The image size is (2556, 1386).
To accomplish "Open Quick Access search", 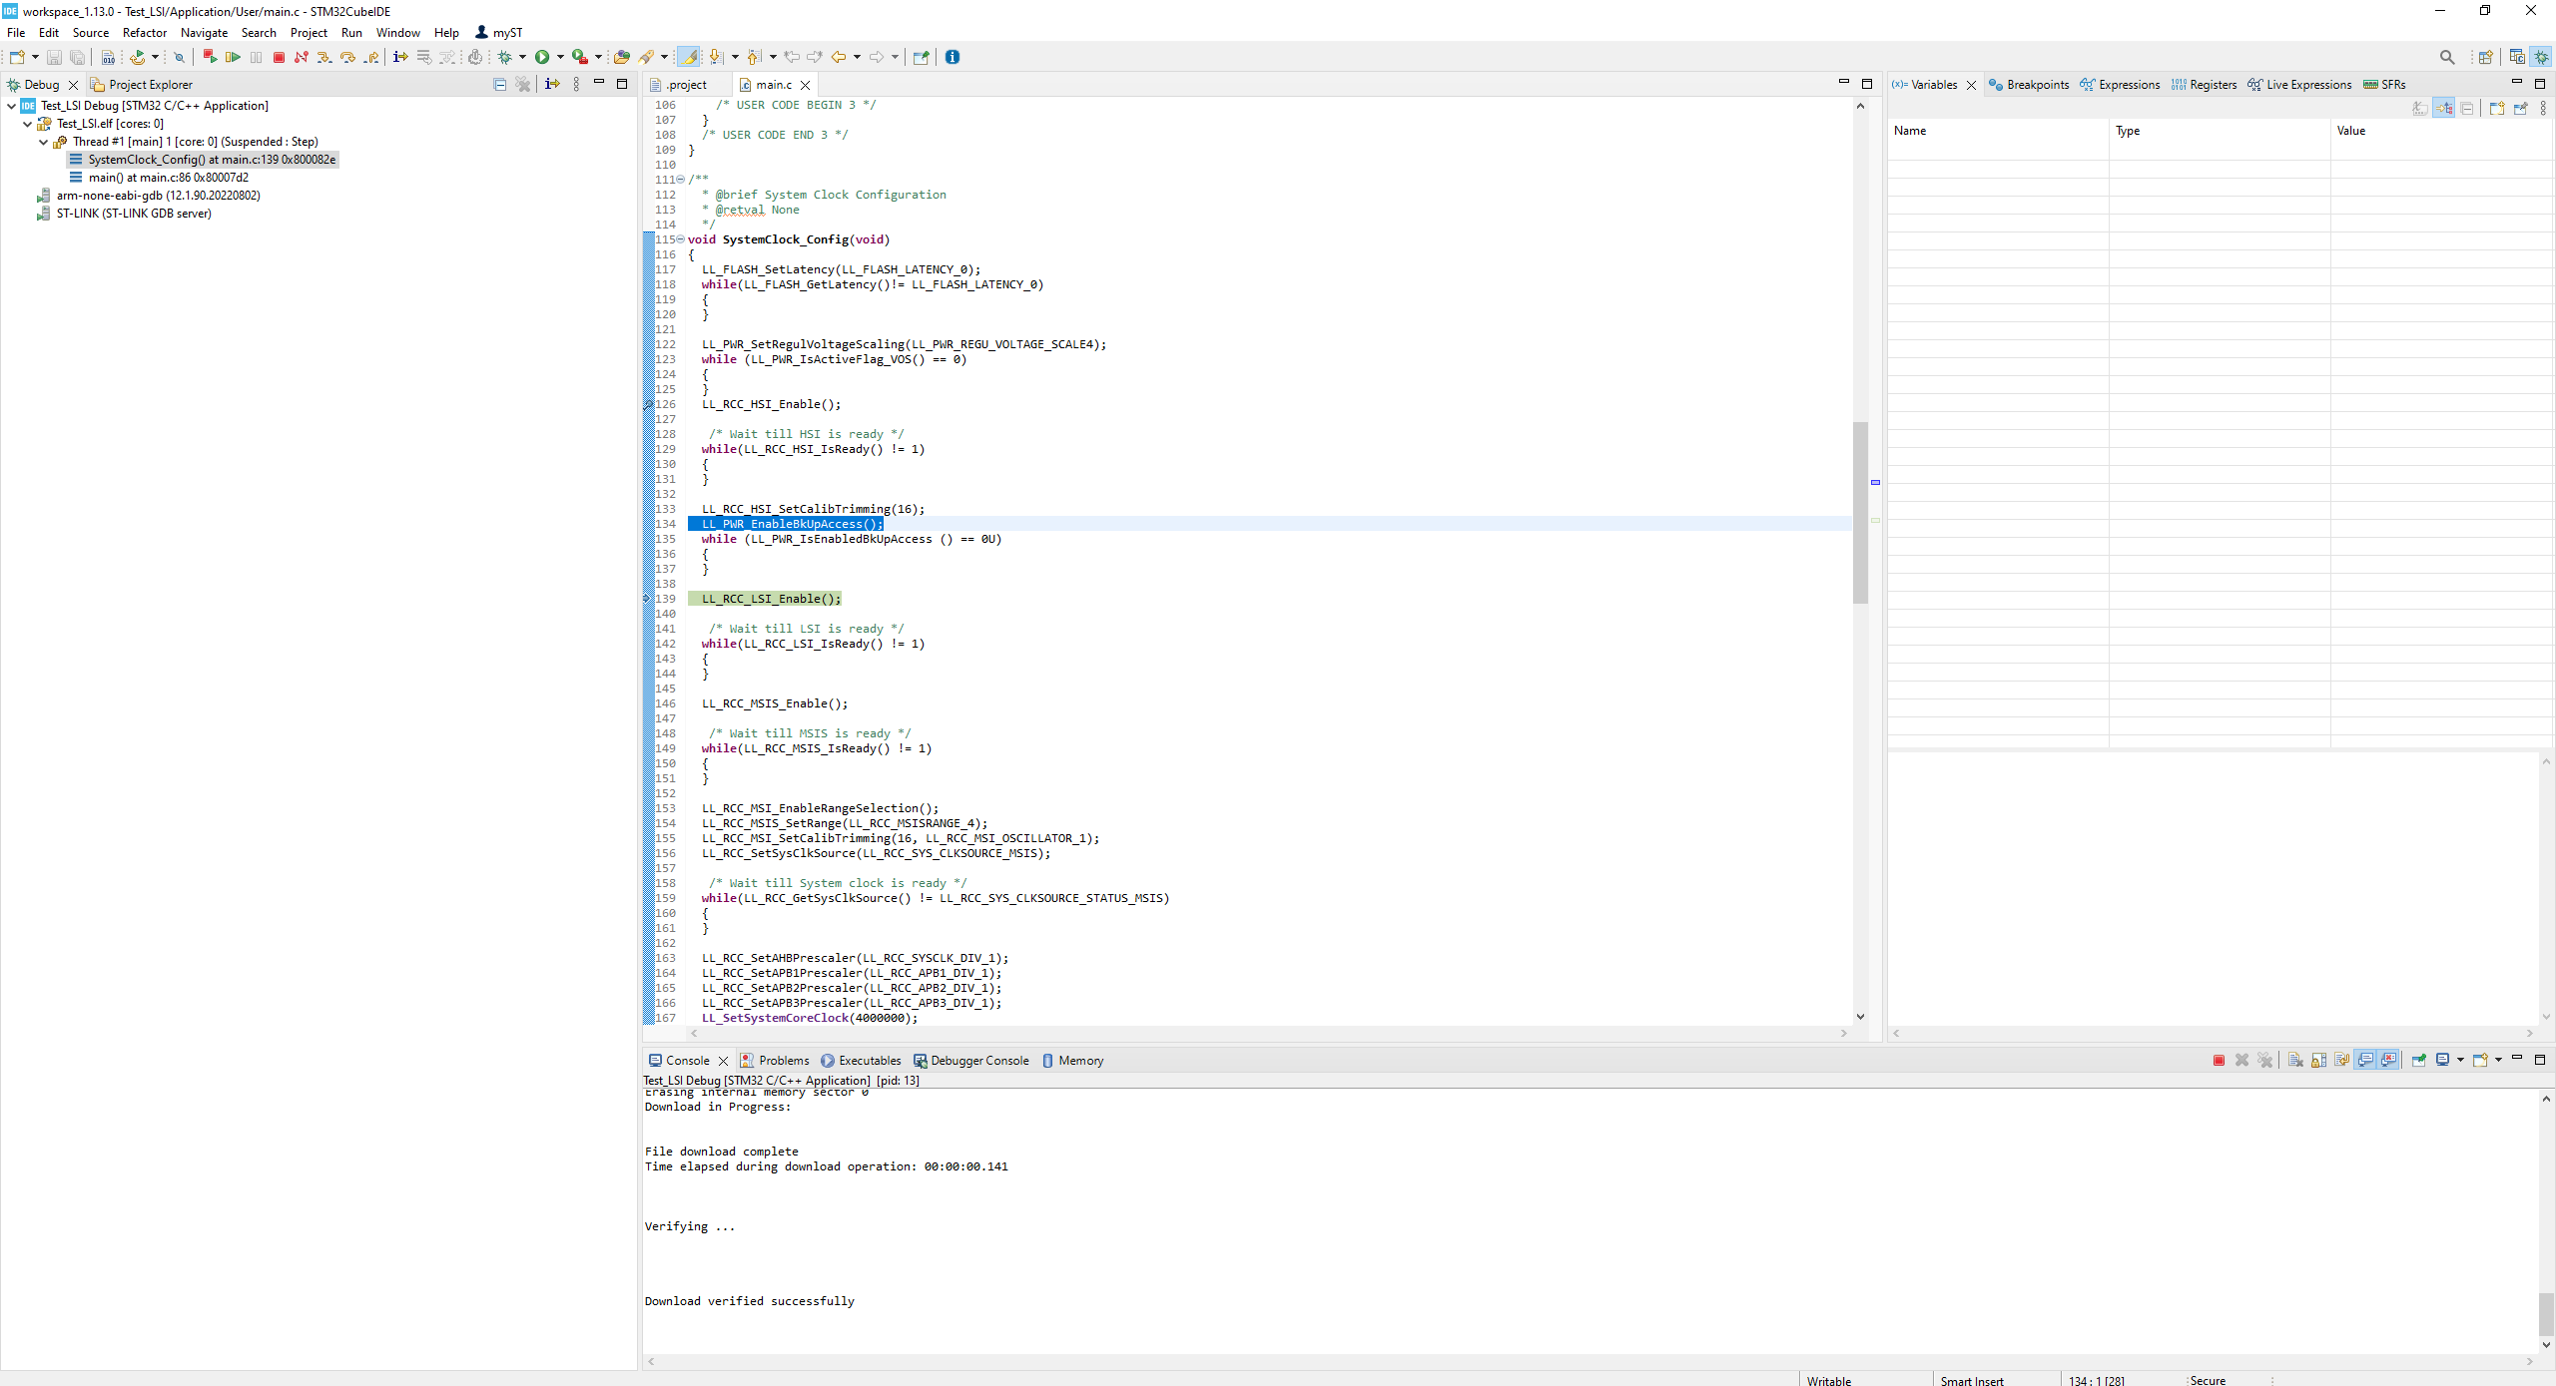I will (x=2447, y=57).
